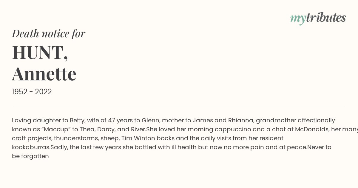Click the 'Death notice for' heading
358x188 pixels.
click(49, 34)
